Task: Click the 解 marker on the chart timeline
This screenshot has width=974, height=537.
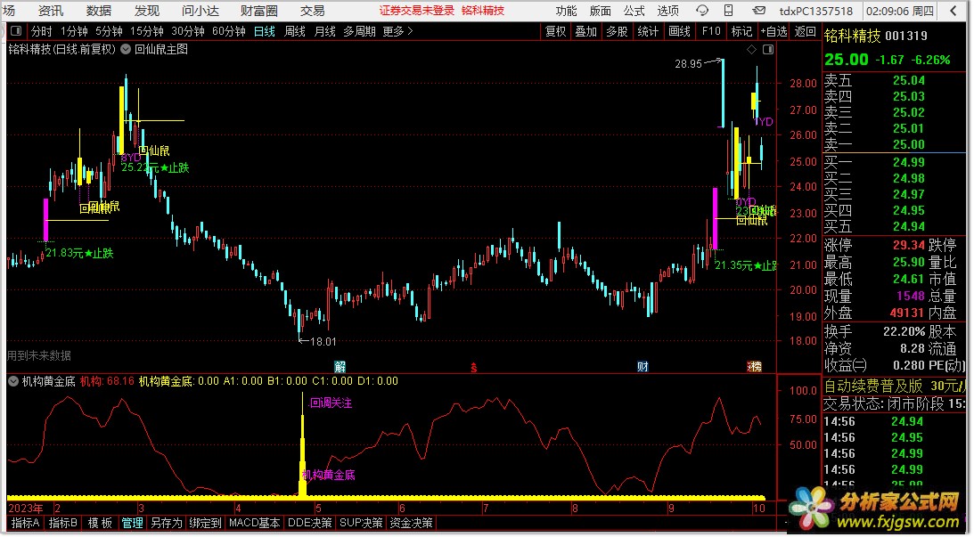Action: pos(340,366)
